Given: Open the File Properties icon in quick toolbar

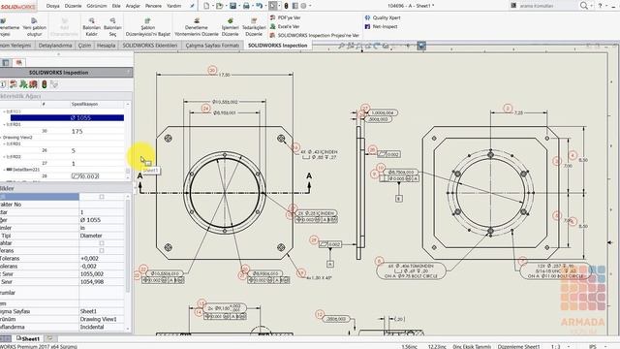Looking at the screenshot, I should click(294, 6).
